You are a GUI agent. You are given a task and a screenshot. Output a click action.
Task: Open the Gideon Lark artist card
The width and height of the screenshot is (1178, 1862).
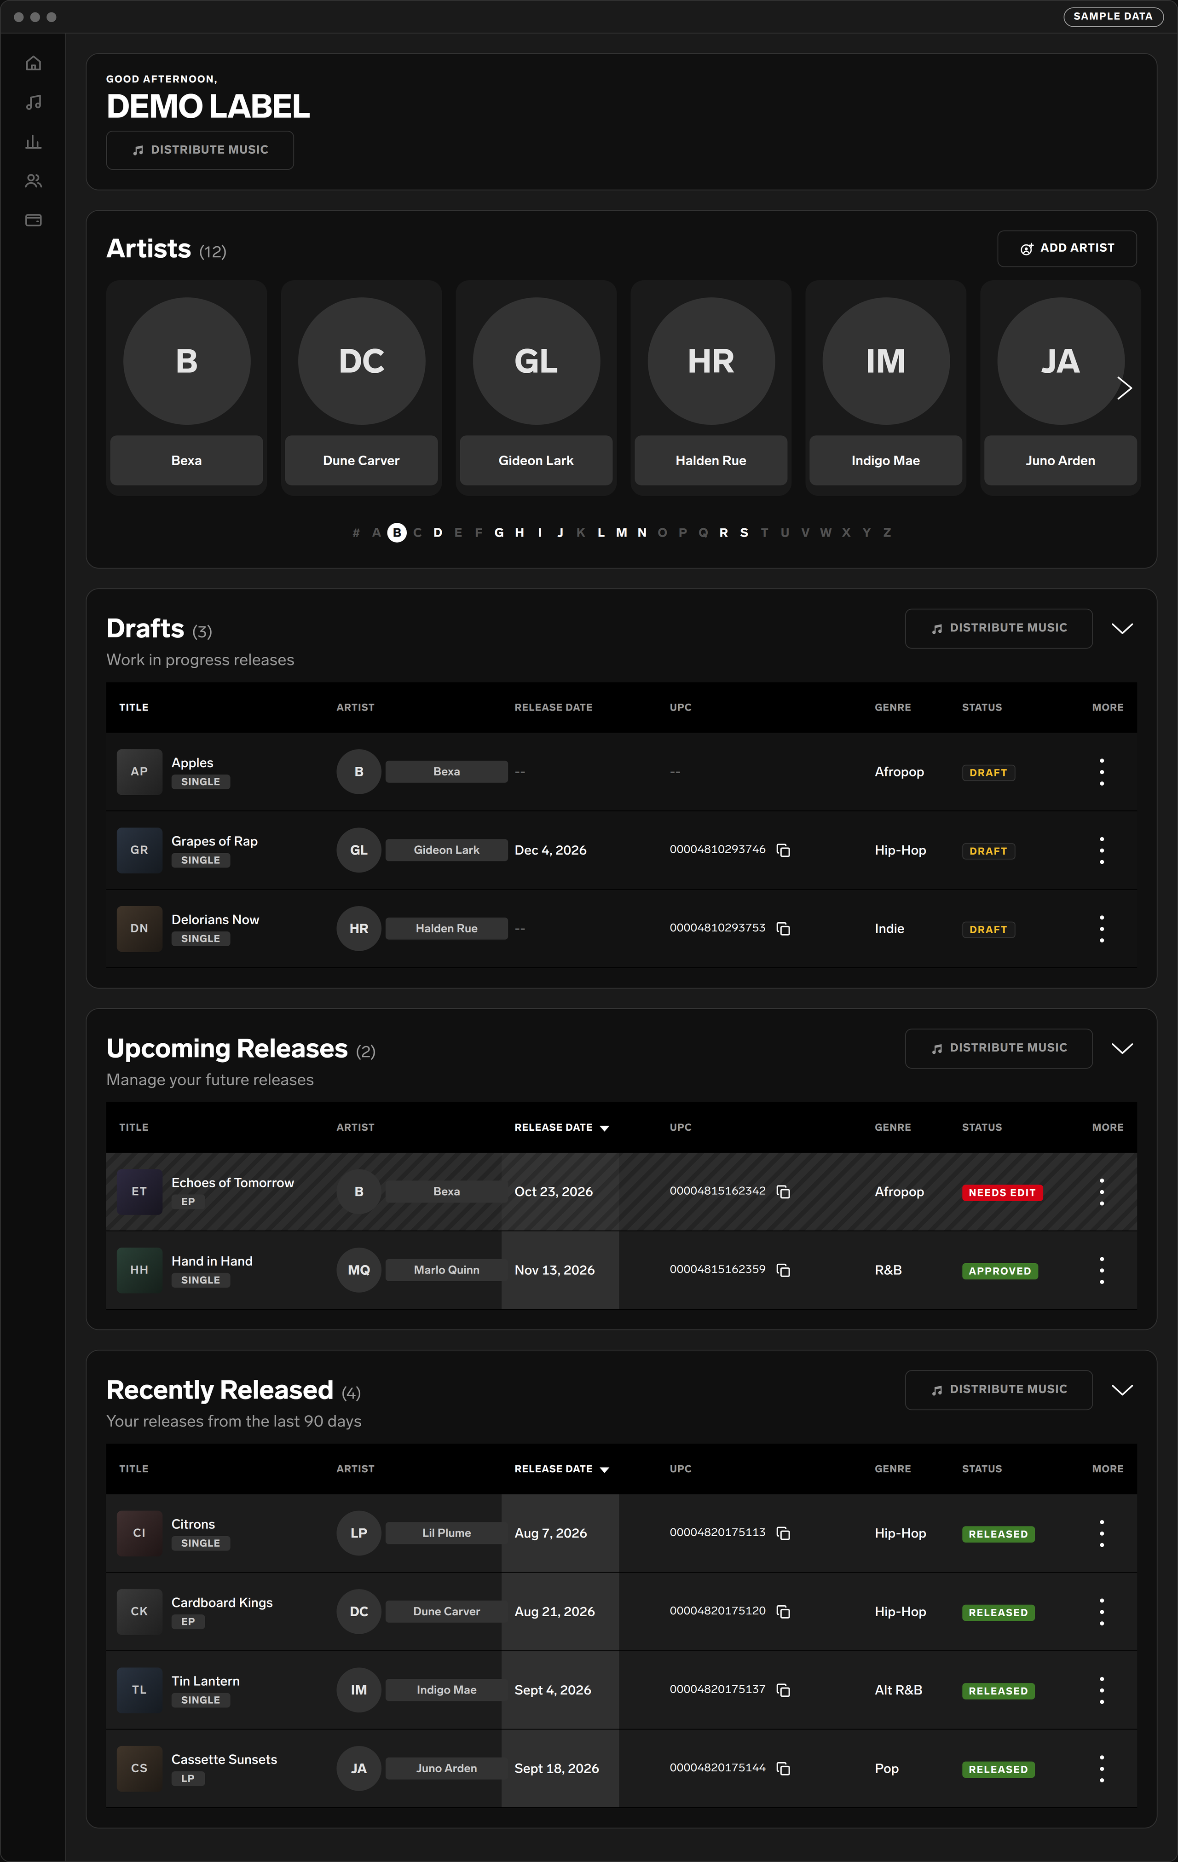(x=537, y=387)
